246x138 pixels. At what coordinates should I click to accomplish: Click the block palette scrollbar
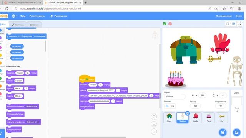tap(45, 46)
